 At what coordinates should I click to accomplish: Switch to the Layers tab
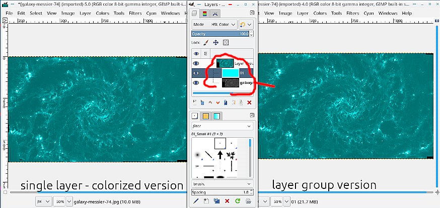[195, 13]
